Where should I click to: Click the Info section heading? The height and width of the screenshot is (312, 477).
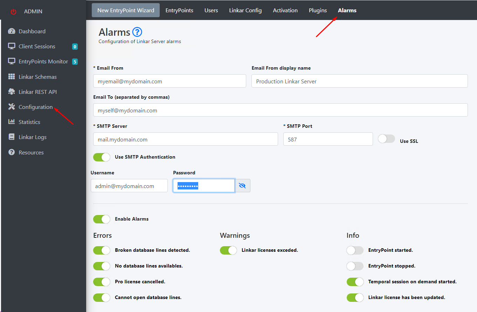click(x=353, y=235)
